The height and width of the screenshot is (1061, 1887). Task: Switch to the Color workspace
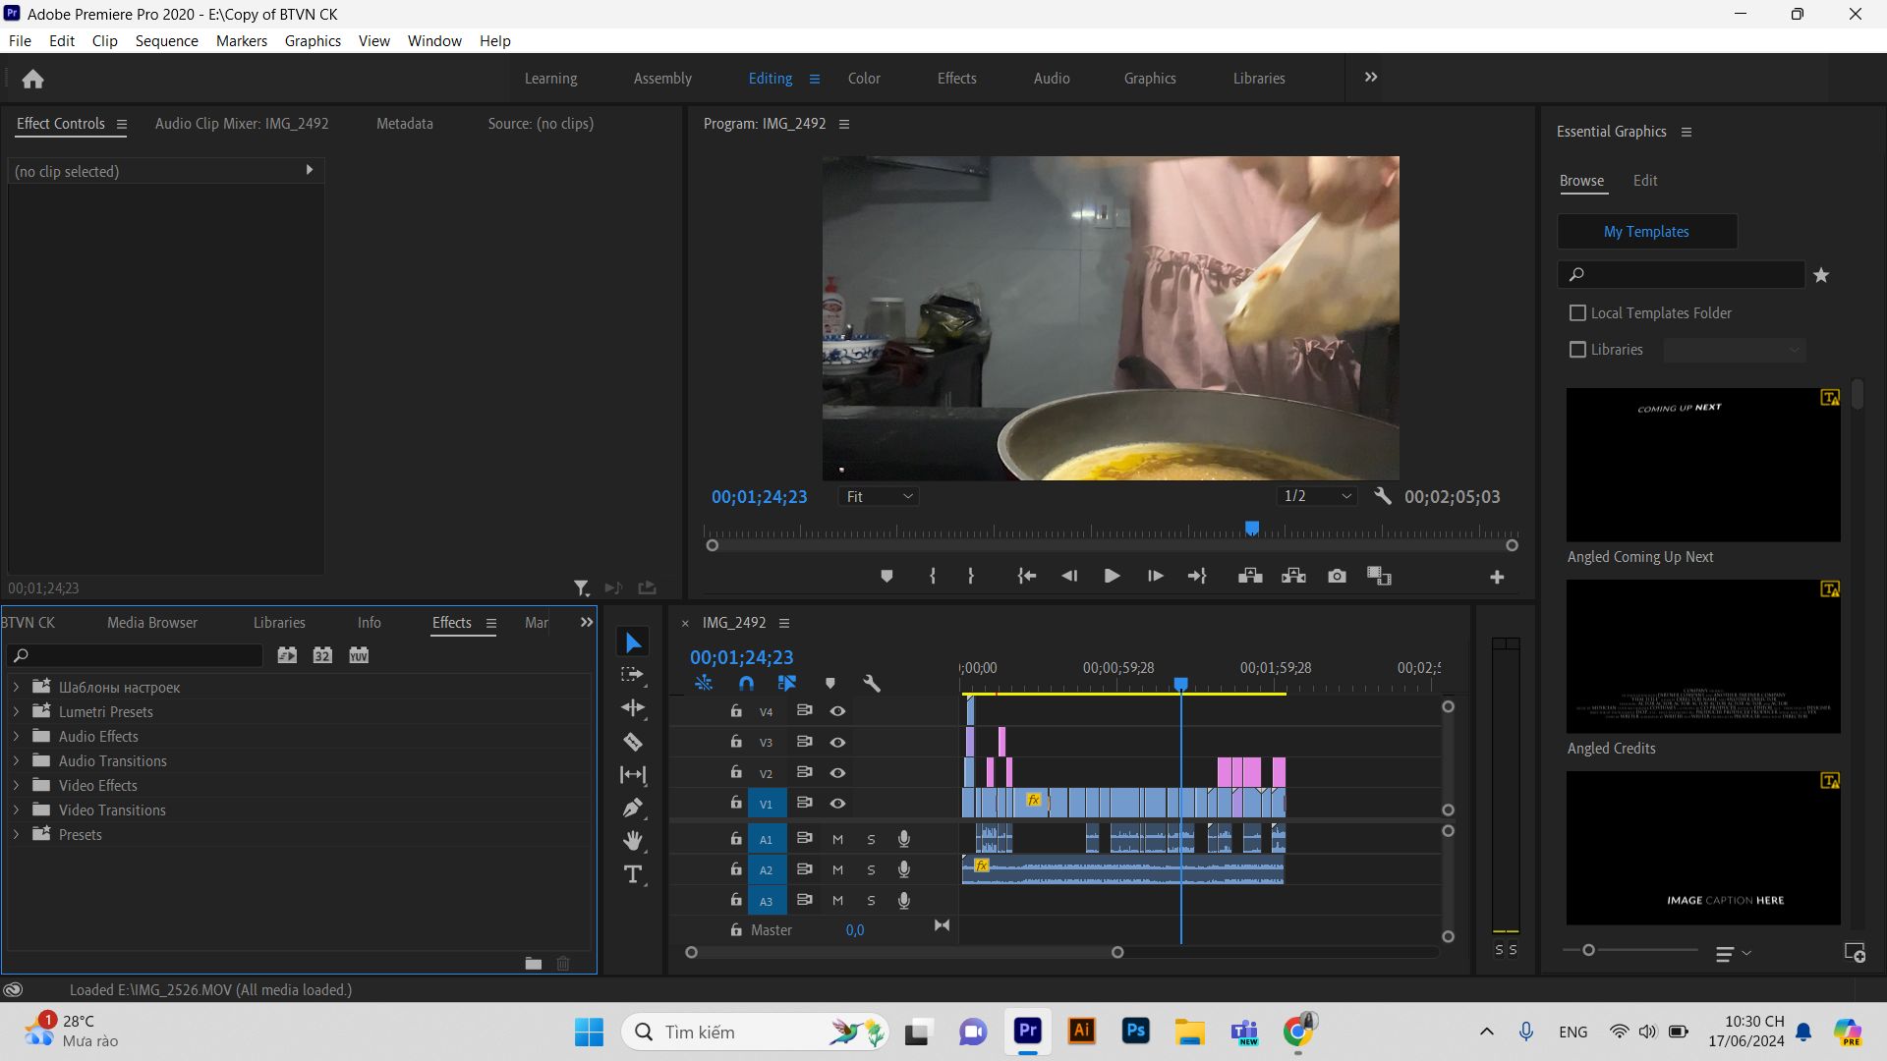point(864,79)
